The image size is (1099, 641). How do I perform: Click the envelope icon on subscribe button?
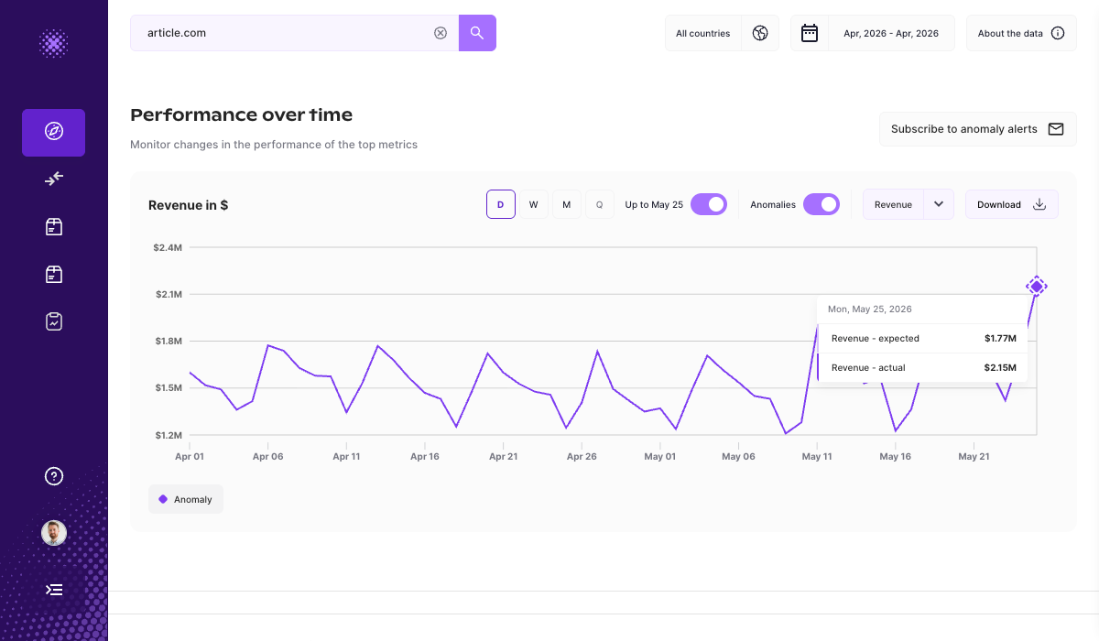[x=1056, y=129]
